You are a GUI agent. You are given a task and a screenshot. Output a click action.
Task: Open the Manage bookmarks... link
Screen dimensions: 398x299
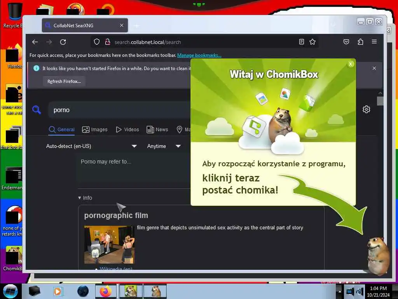[199, 55]
